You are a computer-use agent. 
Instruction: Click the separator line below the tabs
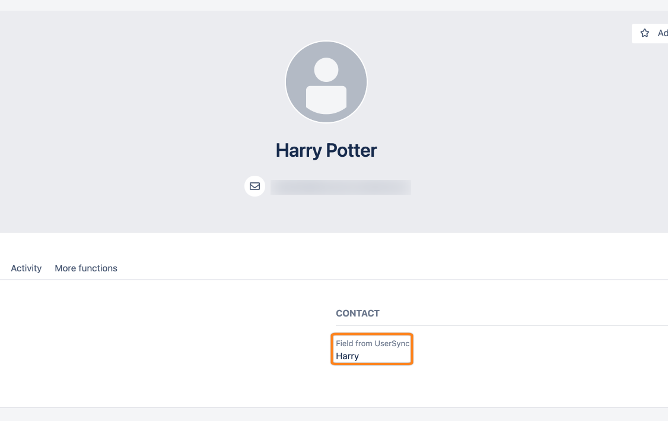(356, 279)
